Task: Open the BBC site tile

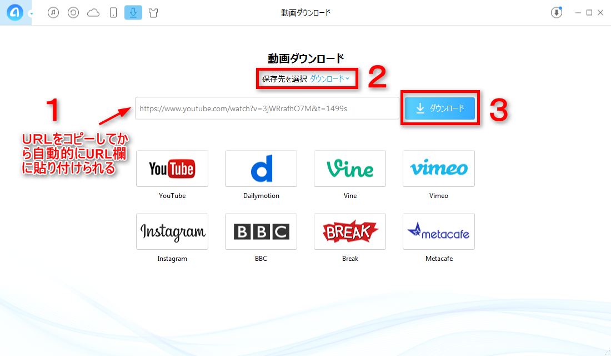Action: [261, 231]
